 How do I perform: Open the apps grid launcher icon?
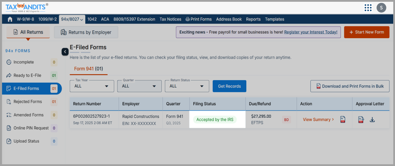click(x=368, y=7)
